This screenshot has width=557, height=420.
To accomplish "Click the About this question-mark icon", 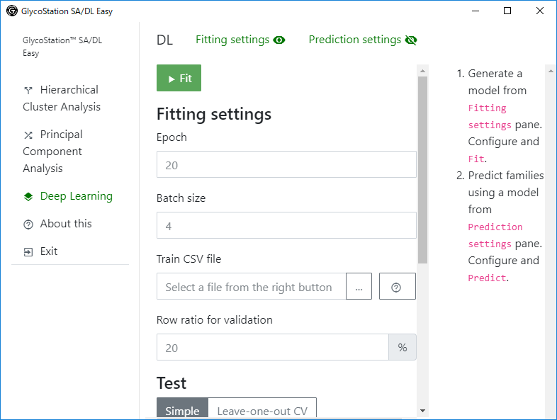I will pyautogui.click(x=28, y=225).
